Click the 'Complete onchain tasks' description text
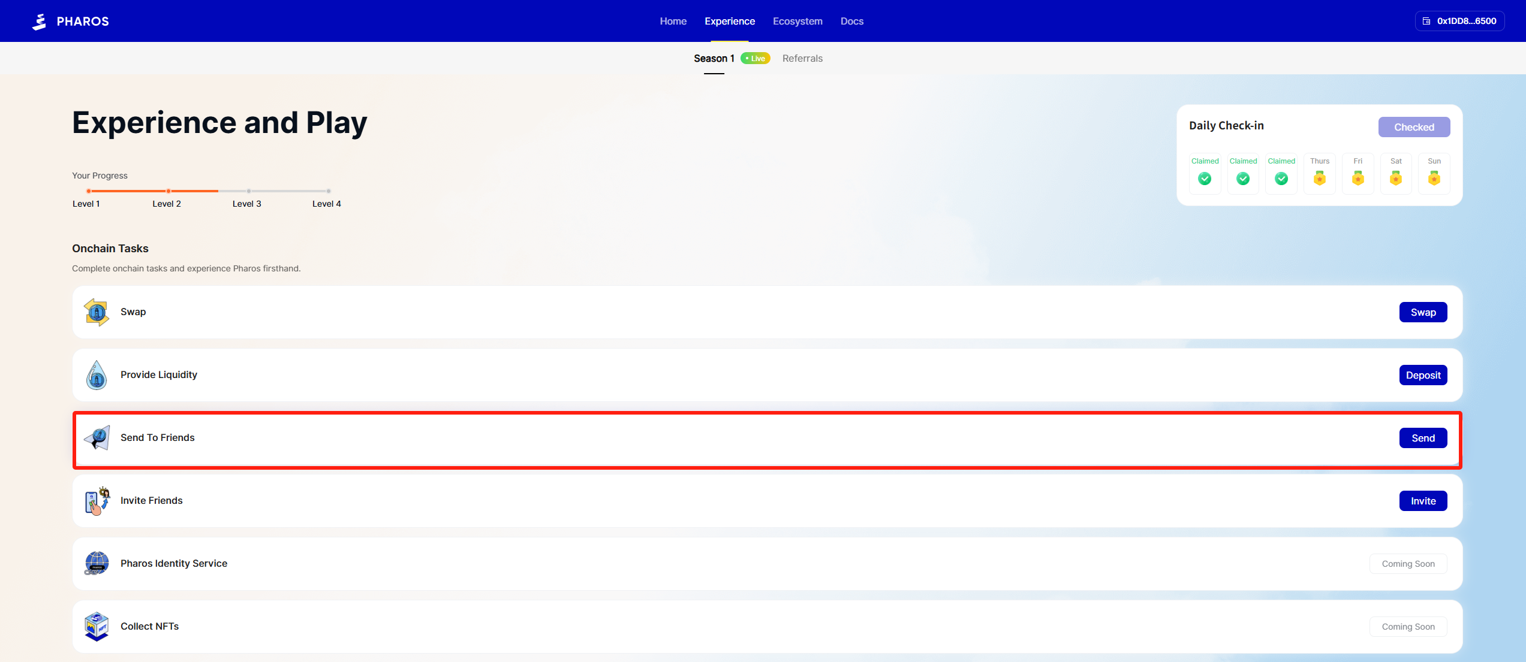1526x662 pixels. pyautogui.click(x=186, y=268)
